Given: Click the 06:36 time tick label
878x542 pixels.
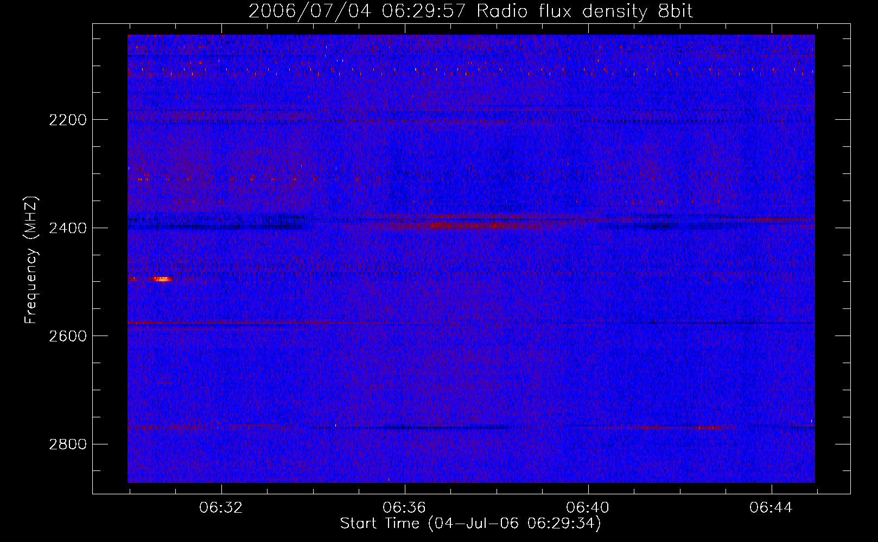Looking at the screenshot, I should pos(404,508).
